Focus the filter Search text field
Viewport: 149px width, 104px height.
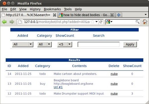[99, 44]
